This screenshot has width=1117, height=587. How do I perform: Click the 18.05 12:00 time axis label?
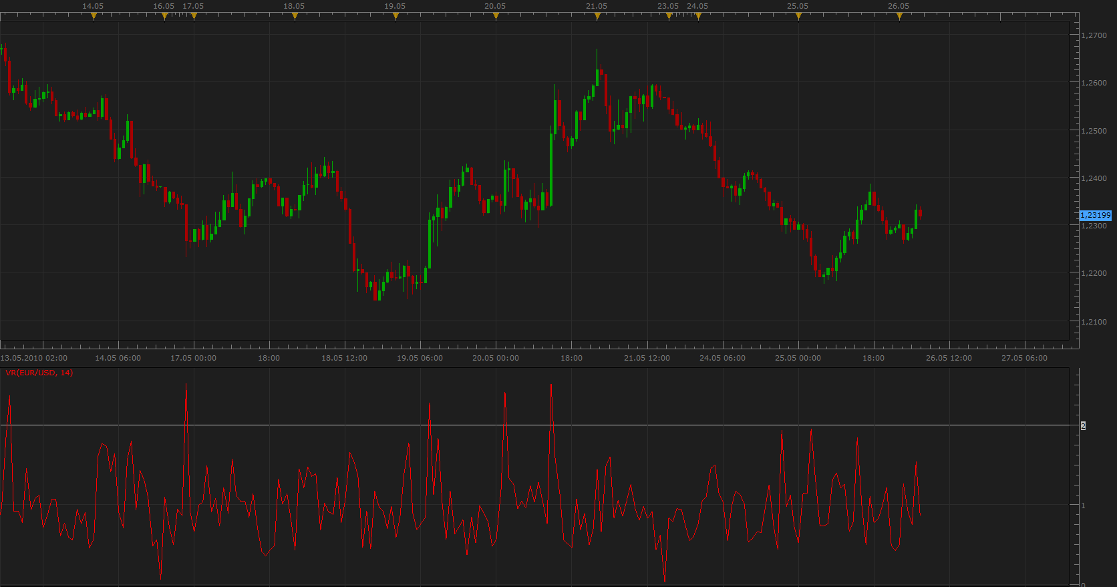point(344,358)
